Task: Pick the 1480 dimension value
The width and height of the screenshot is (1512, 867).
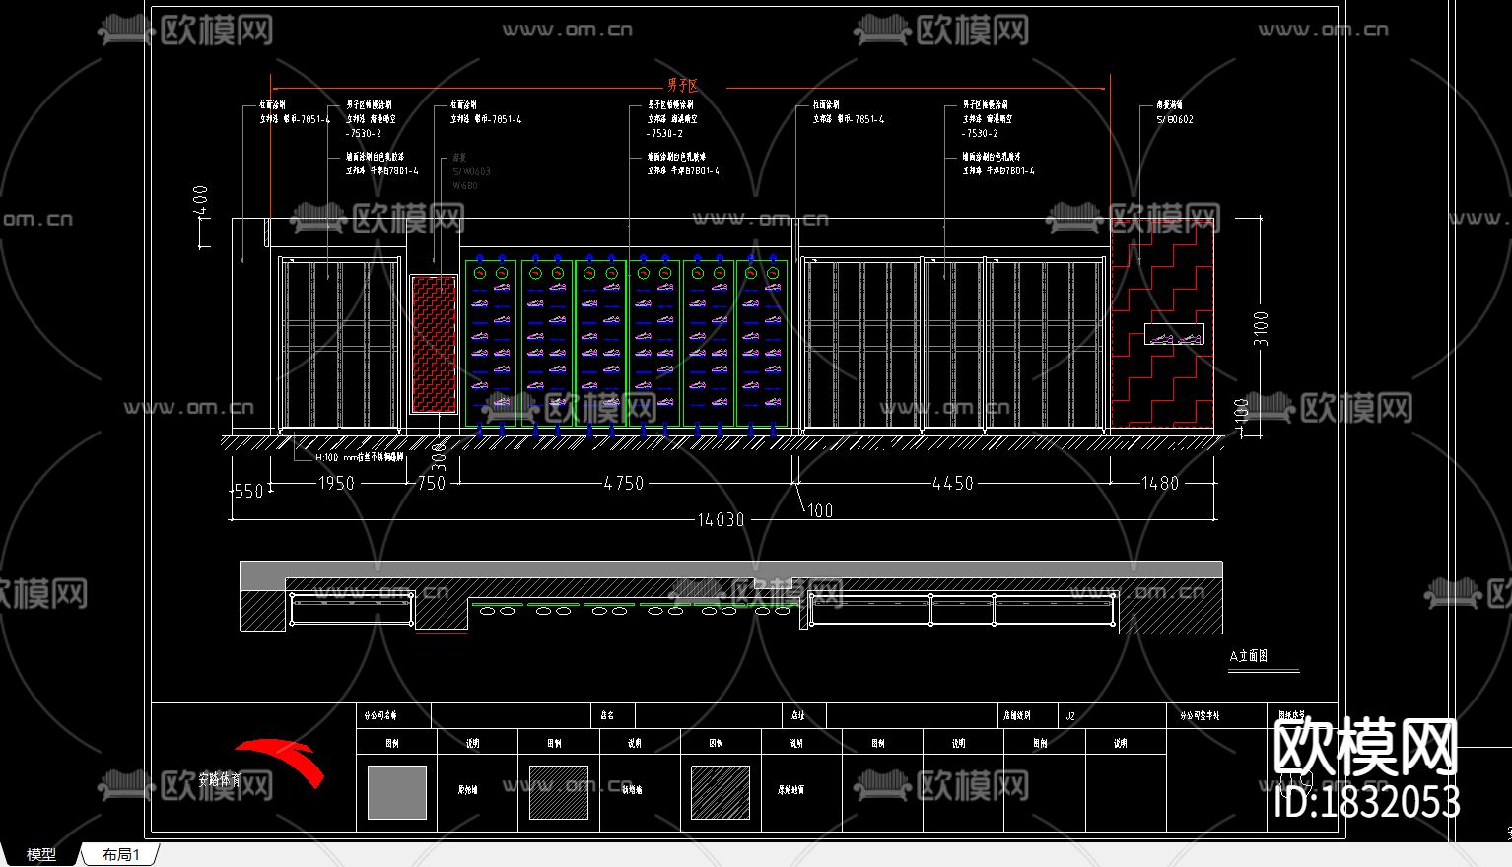Action: point(1159,484)
